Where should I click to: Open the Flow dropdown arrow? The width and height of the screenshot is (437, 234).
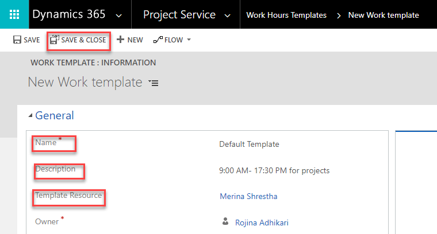pyautogui.click(x=189, y=40)
